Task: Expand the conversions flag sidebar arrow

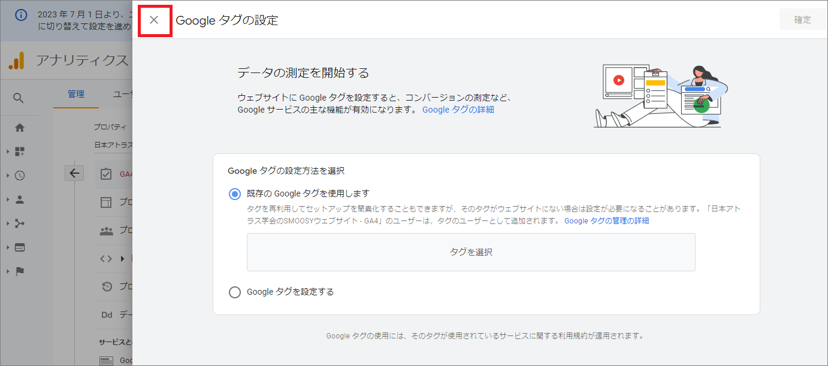Action: pyautogui.click(x=8, y=271)
